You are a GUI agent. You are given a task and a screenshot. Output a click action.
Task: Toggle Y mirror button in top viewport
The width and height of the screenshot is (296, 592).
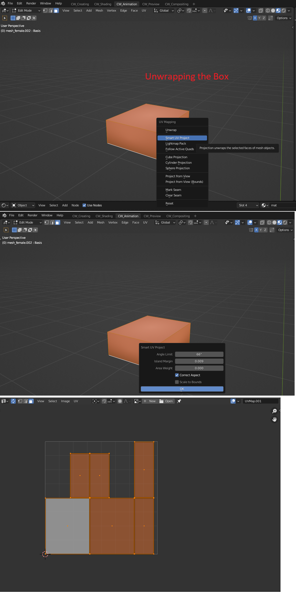[259, 18]
